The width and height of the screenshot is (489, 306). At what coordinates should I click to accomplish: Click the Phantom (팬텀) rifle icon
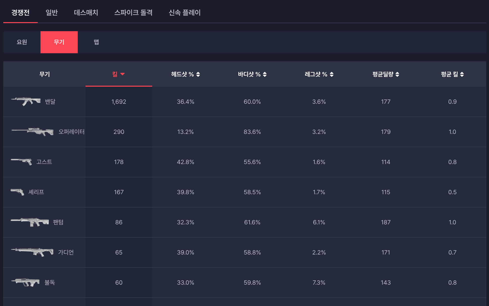point(30,222)
